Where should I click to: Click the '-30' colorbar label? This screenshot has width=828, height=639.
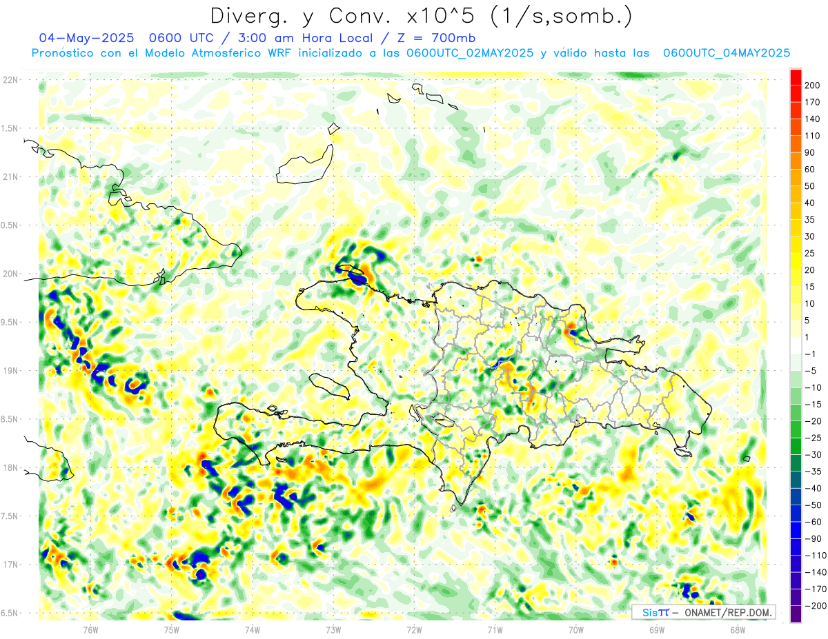click(x=814, y=455)
